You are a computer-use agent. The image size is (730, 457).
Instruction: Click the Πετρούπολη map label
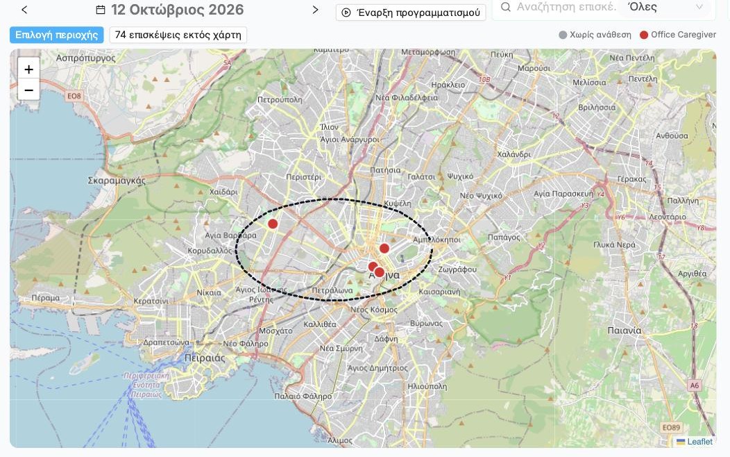click(280, 100)
